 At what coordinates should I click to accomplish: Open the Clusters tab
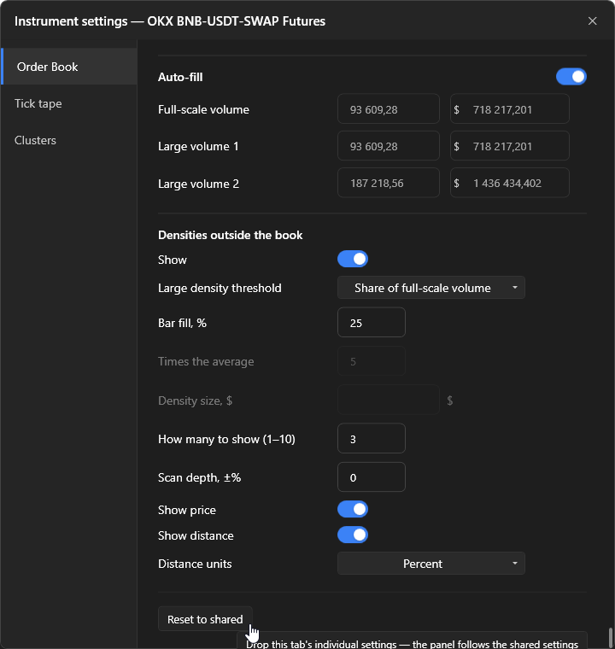click(69, 140)
